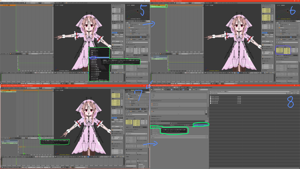The width and height of the screenshot is (300, 169).
Task: Click the オブジェクト grease pencil button in window 5
Action: coord(120,33)
